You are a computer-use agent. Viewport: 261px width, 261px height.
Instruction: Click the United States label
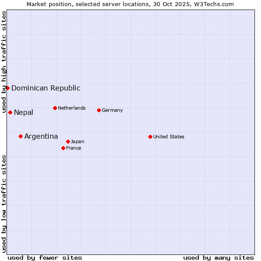pos(169,137)
